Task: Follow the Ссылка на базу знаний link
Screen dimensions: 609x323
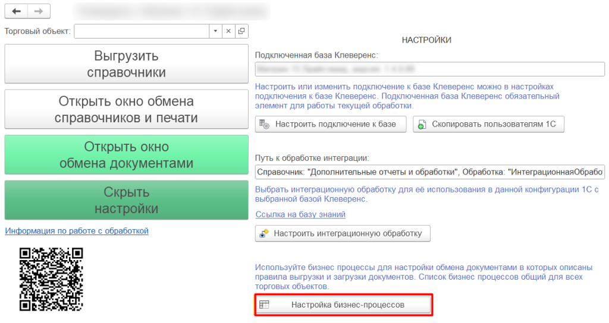Action: pyautogui.click(x=300, y=214)
